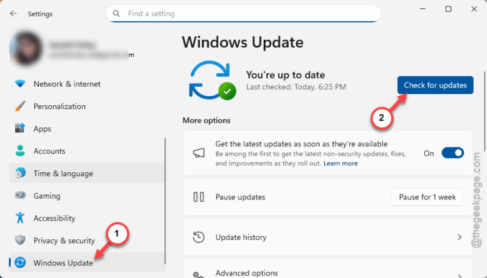Click the Gaming controller icon

pyautogui.click(x=20, y=196)
